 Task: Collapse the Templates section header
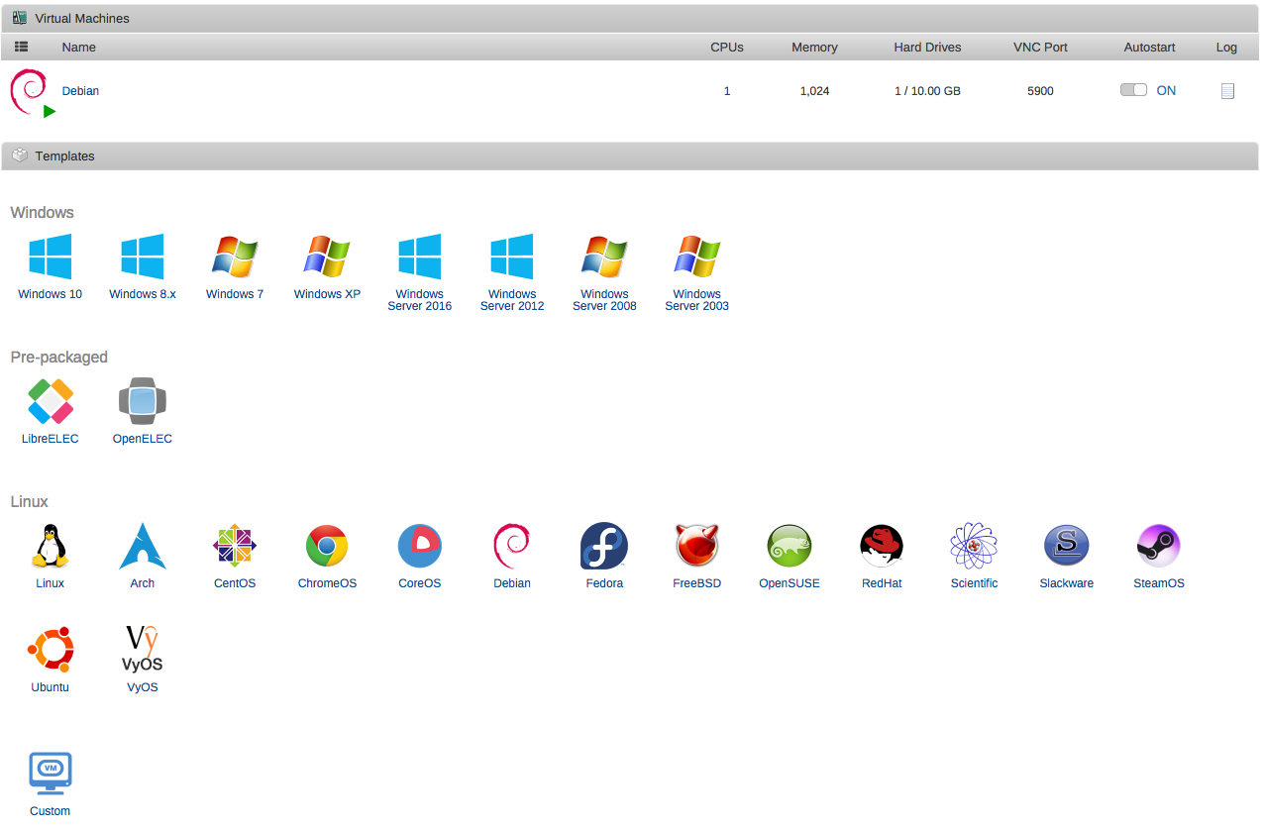(x=65, y=155)
